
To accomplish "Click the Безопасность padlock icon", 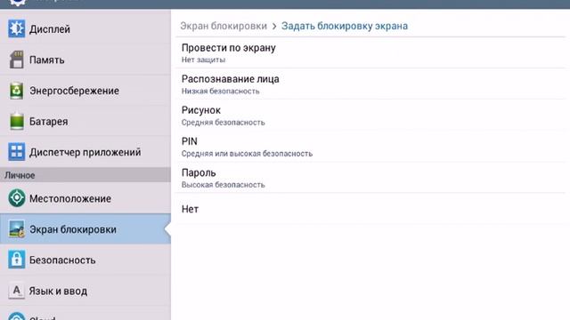I will click(16, 260).
